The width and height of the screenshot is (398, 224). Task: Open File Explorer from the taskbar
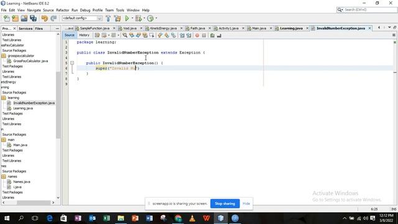pos(121,218)
